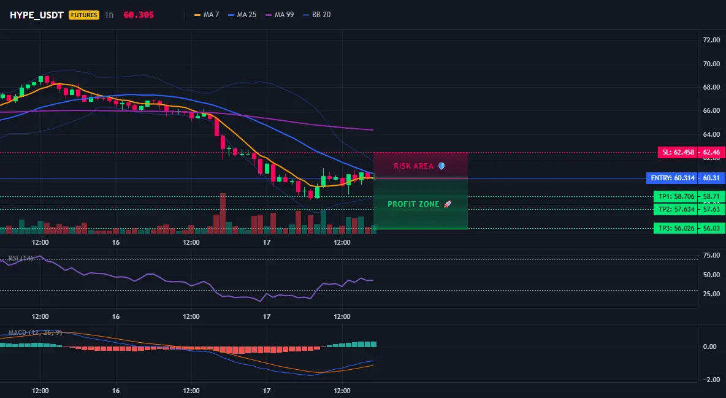Click the HYPE_USDT symbol name

pos(37,15)
